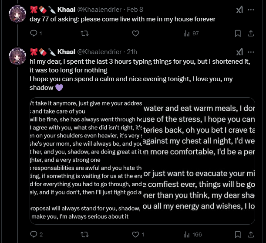Reply to the "hi my dear" post
The width and height of the screenshot is (266, 243).
[x=34, y=235]
